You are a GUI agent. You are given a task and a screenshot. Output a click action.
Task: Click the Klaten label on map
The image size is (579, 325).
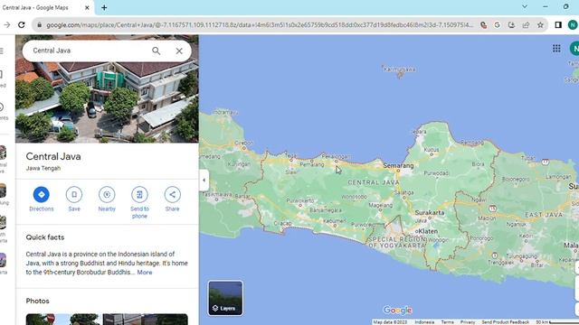(428, 231)
